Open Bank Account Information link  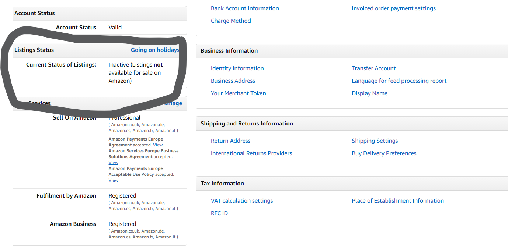[x=245, y=8]
